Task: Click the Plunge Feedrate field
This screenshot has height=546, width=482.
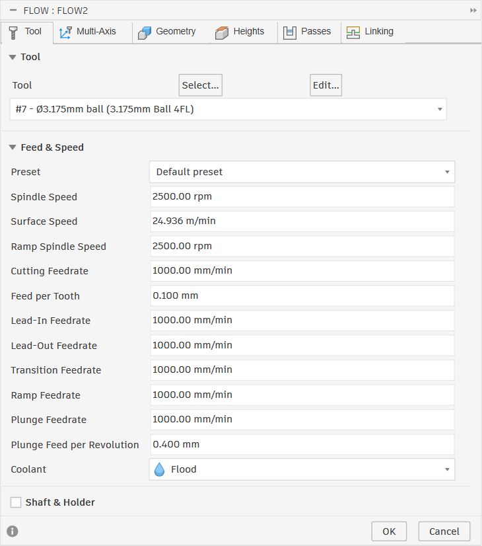Action: tap(302, 419)
